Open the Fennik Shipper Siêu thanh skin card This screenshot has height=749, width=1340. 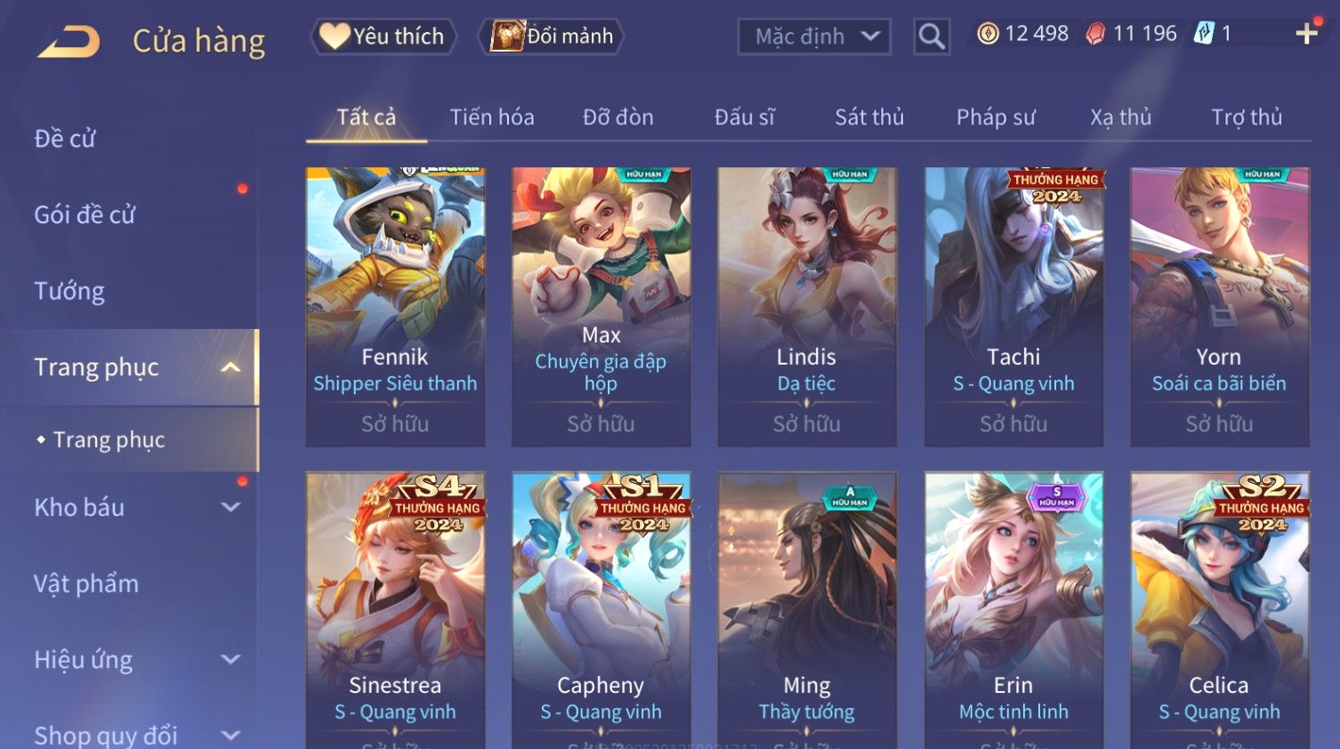coord(395,307)
